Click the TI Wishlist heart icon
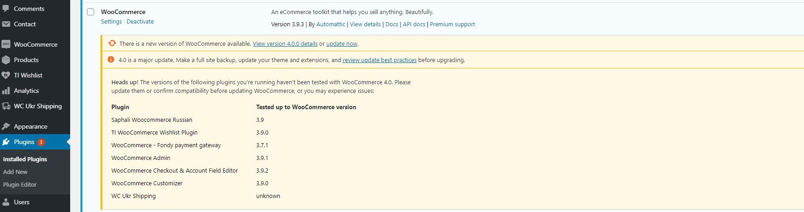This screenshot has height=212, width=804. tap(6, 75)
